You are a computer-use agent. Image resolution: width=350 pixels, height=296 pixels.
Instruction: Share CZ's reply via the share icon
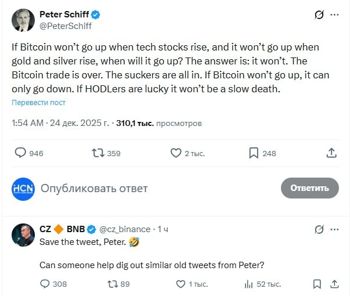(x=334, y=284)
